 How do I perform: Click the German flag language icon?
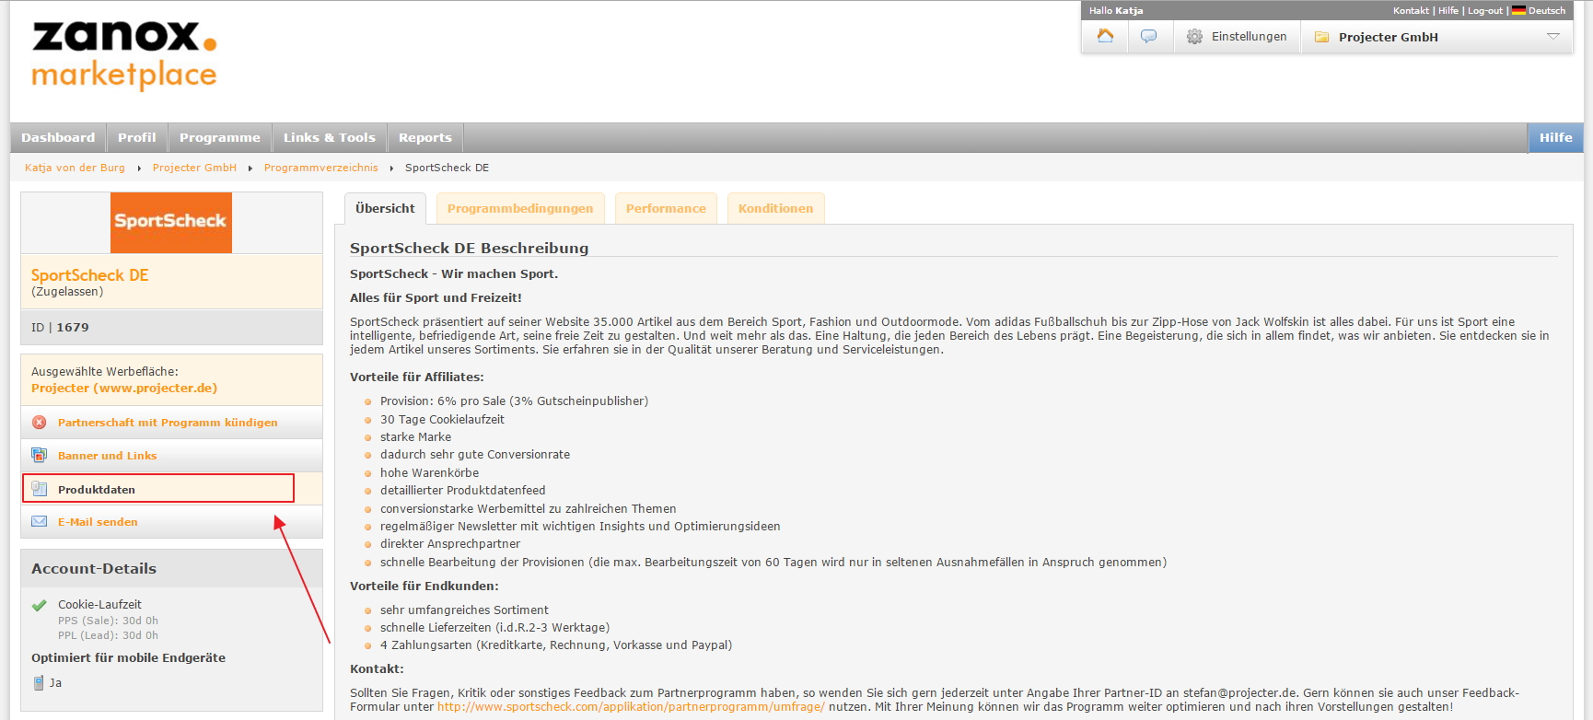click(1518, 10)
